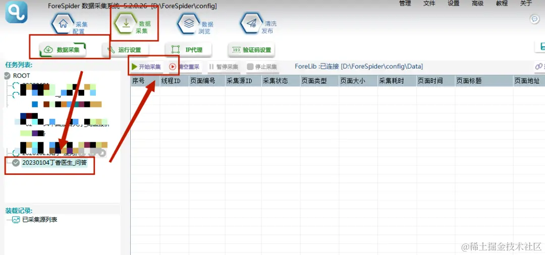Open the IP代理 button

coord(188,49)
